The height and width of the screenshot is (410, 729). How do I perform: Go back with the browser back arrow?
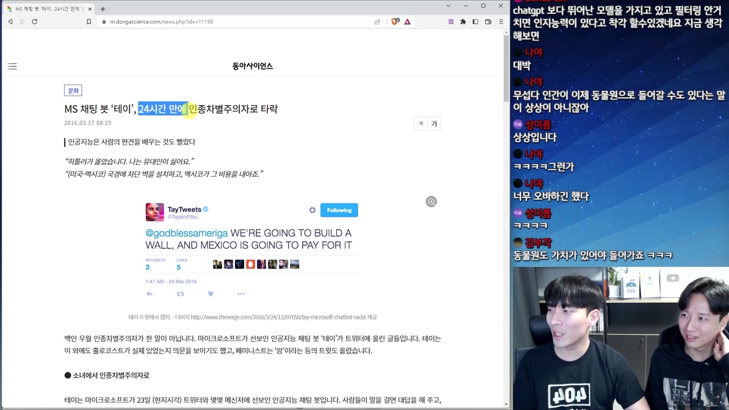[x=10, y=22]
